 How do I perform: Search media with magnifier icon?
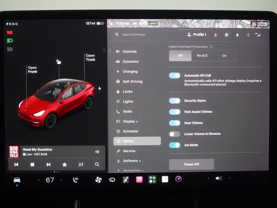point(97,164)
